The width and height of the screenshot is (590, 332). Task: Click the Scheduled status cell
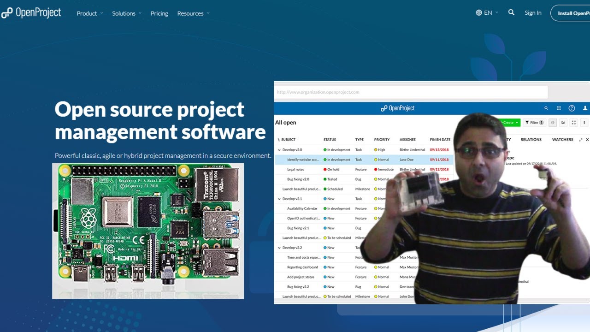coord(333,189)
